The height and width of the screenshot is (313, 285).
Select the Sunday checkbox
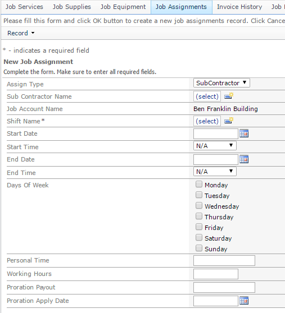(x=199, y=248)
